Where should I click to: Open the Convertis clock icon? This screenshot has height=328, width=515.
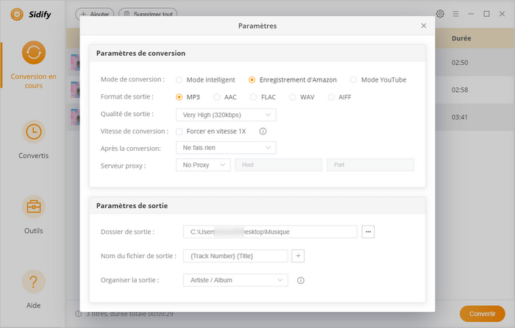[33, 132]
